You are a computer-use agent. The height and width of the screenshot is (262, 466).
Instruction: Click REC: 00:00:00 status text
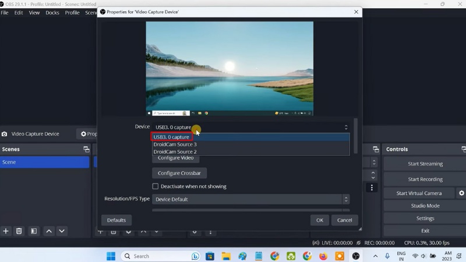point(379,243)
